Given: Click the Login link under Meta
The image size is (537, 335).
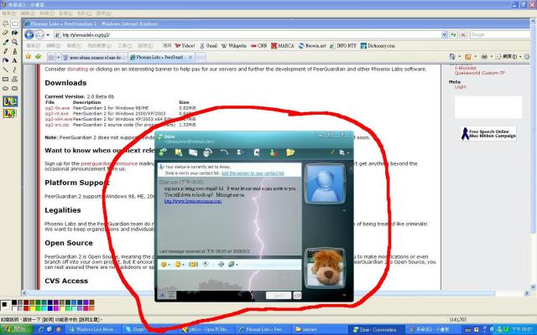Looking at the screenshot, I should pos(461,87).
